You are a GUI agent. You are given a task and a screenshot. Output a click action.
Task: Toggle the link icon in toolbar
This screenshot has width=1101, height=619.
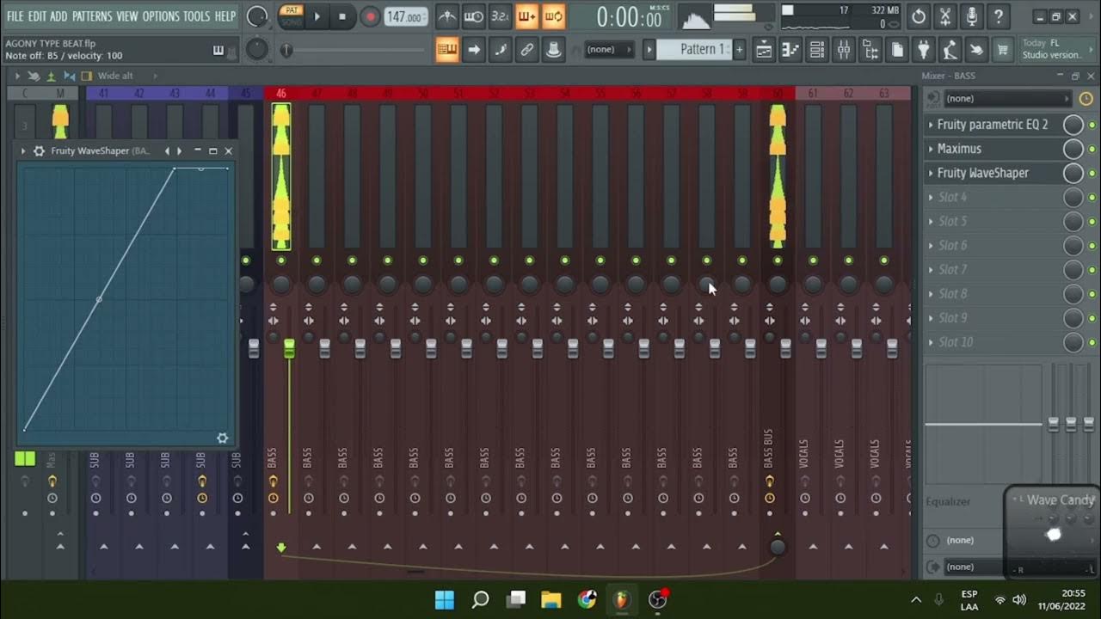(526, 50)
